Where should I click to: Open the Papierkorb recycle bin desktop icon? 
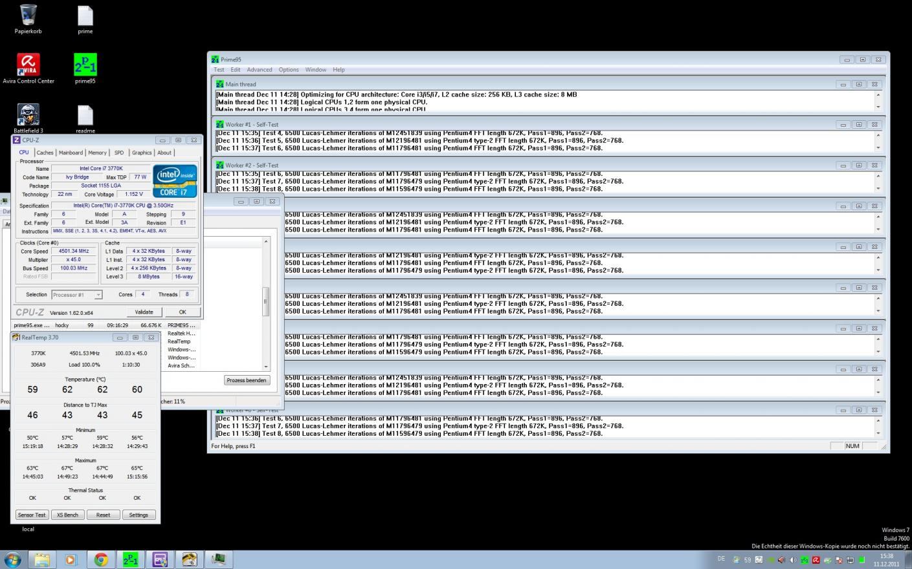(28, 19)
